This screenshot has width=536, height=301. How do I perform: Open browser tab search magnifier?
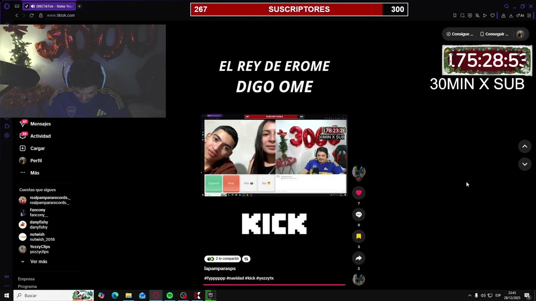click(506, 6)
